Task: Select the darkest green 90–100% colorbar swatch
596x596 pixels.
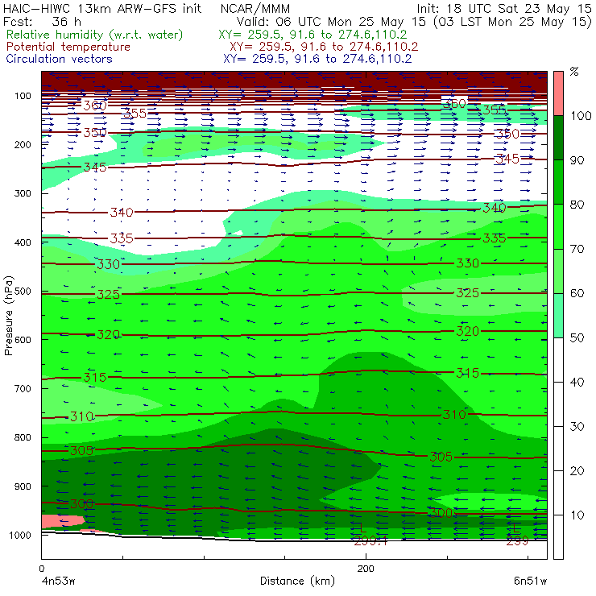Action: (x=558, y=138)
